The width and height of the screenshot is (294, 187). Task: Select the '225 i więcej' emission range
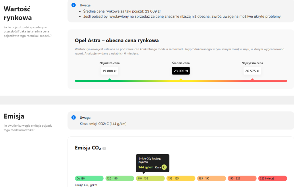click(x=272, y=178)
